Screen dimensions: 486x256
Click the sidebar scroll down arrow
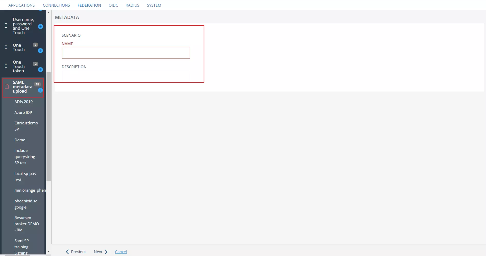tap(49, 252)
